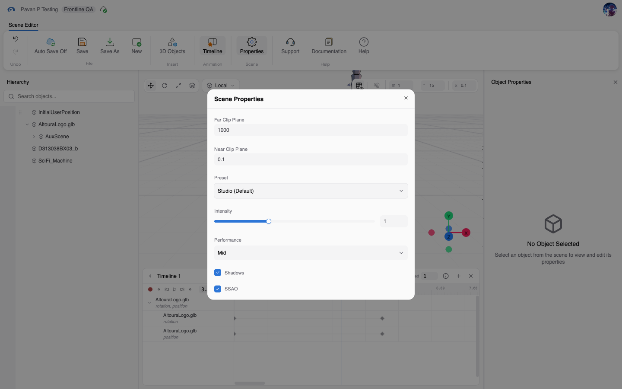
Task: Click the Frontline QA workspace badge
Action: [79, 10]
